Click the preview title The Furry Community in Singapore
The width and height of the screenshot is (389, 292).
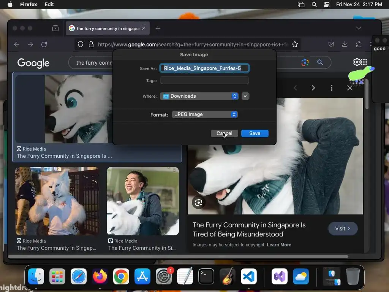[249, 230]
